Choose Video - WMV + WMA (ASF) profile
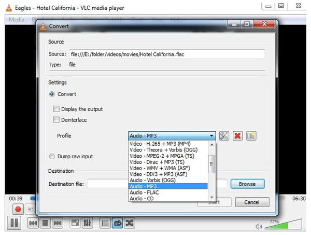311x235 pixels. pyautogui.click(x=168, y=168)
